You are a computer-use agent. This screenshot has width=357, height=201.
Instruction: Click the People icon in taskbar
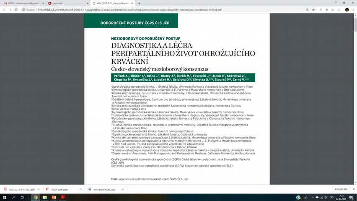(306, 197)
